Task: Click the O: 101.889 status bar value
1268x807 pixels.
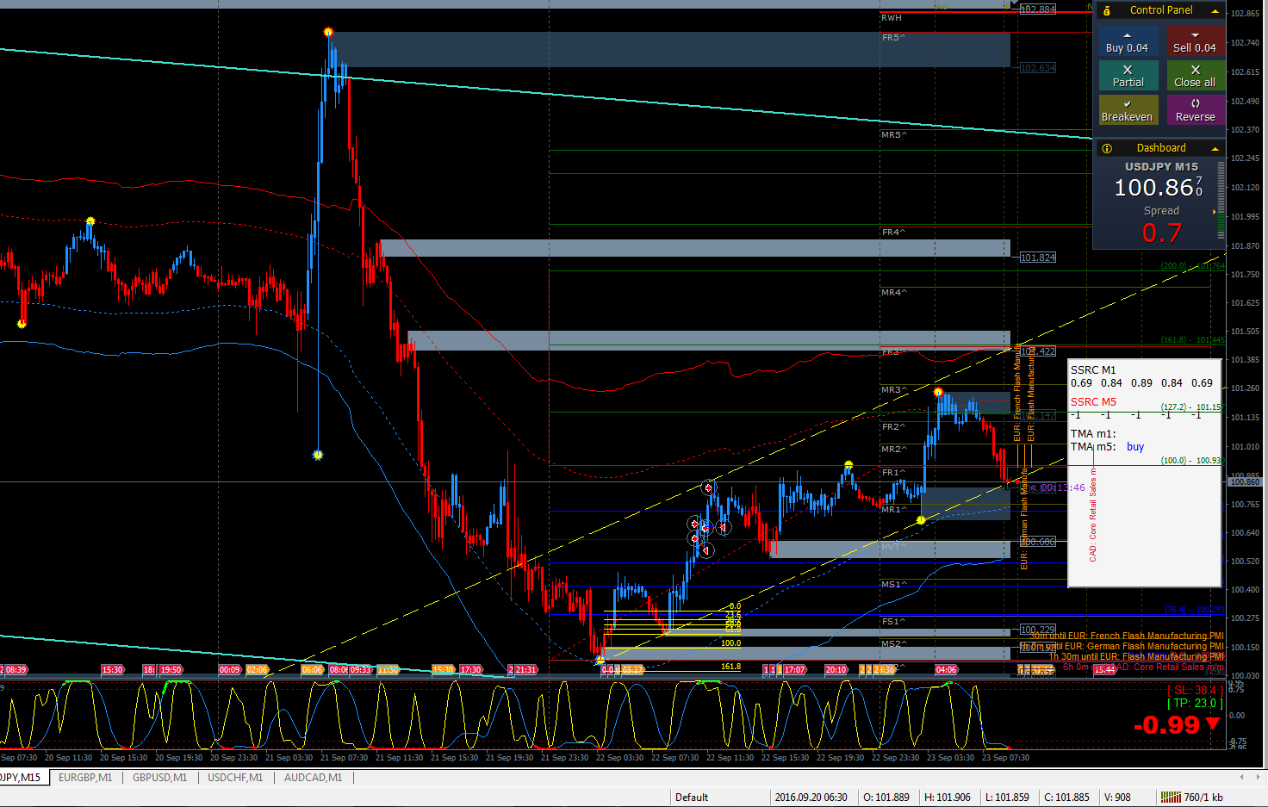Action: click(886, 797)
